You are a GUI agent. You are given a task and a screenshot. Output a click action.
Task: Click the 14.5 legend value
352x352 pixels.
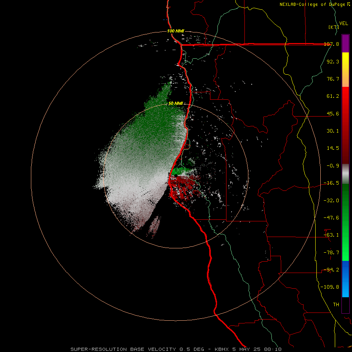pos(333,148)
